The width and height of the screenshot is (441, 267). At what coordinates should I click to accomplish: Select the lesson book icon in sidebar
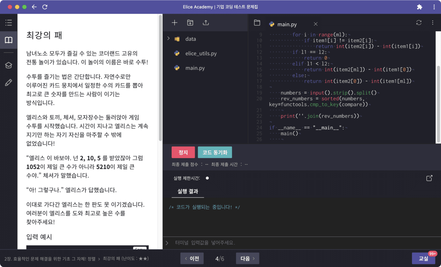point(9,40)
